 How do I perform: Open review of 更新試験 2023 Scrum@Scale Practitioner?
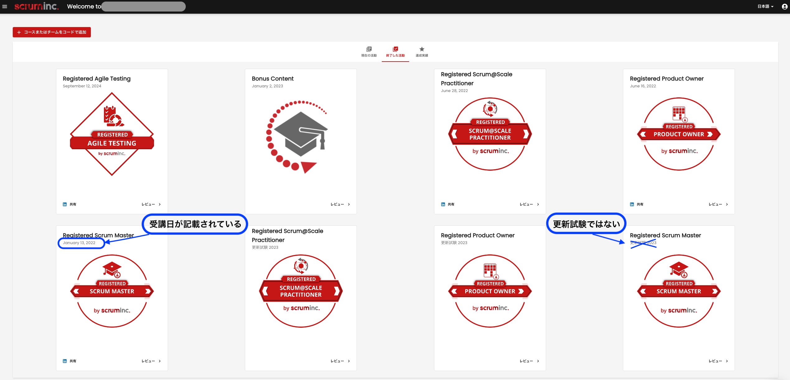tap(340, 361)
